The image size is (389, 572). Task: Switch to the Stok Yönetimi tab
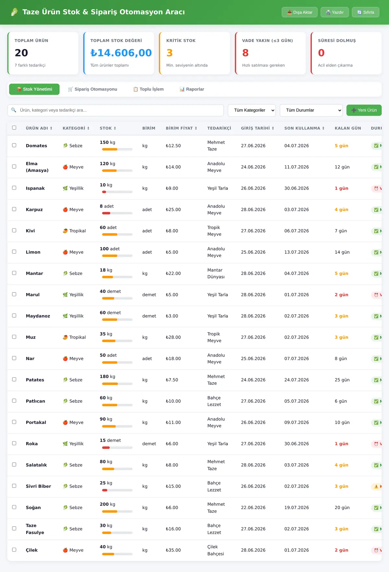tap(34, 89)
